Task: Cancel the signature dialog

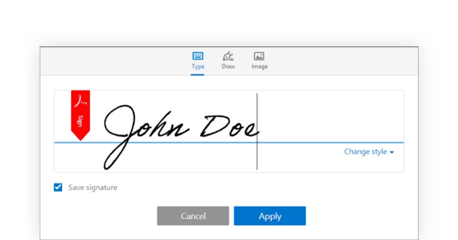Action: tap(193, 216)
